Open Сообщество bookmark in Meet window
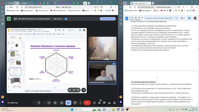Viewport: 199px width, 112px height. [x=60, y=11]
